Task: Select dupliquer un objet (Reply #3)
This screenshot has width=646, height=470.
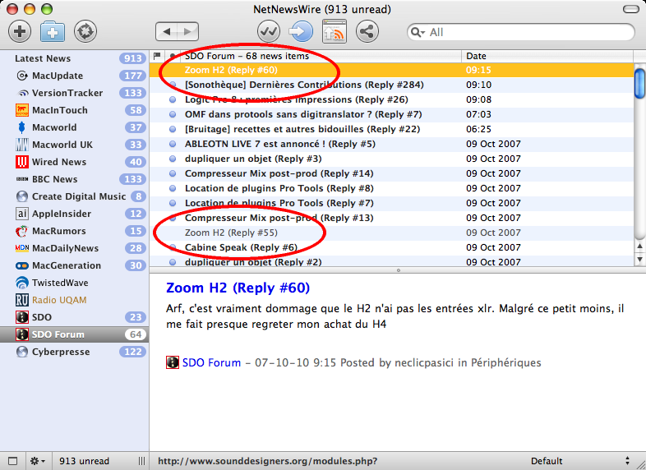Action: pyautogui.click(x=391, y=159)
